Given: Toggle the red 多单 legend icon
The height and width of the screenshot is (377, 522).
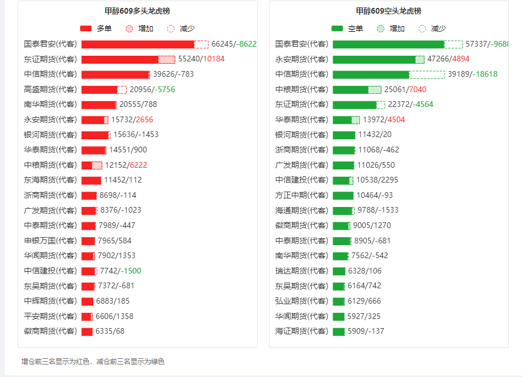Looking at the screenshot, I should 86,28.
